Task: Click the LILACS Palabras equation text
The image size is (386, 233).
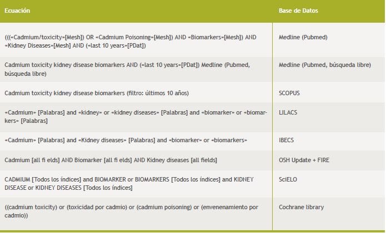Action: pos(135,116)
